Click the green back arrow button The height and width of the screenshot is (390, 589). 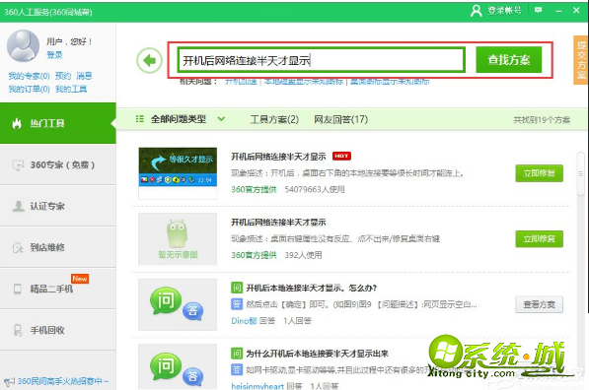click(150, 60)
